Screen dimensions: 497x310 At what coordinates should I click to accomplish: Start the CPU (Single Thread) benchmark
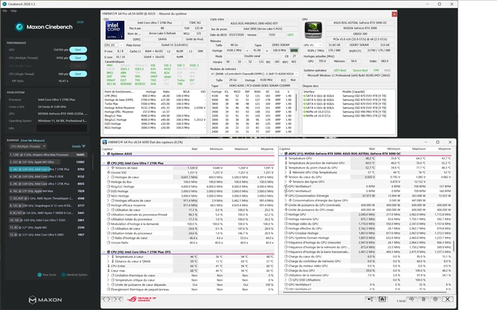[78, 74]
